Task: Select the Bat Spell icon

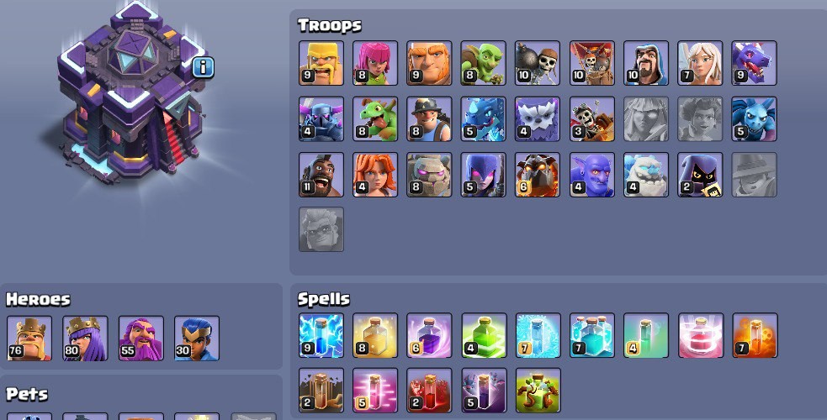Action: [x=483, y=391]
